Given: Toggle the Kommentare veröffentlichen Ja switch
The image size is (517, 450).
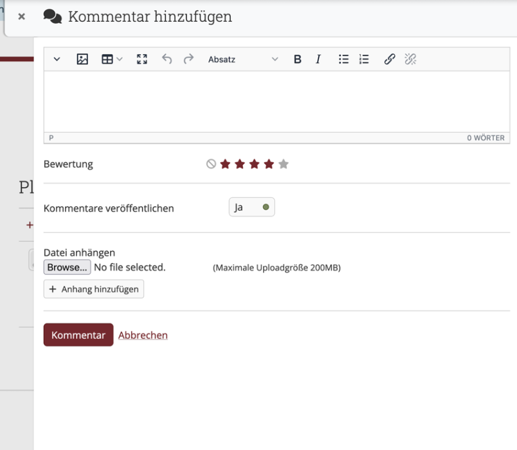Looking at the screenshot, I should (251, 208).
